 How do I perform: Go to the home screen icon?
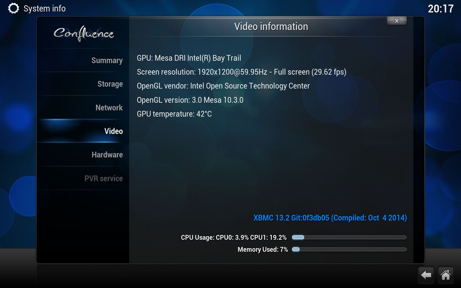tap(446, 275)
